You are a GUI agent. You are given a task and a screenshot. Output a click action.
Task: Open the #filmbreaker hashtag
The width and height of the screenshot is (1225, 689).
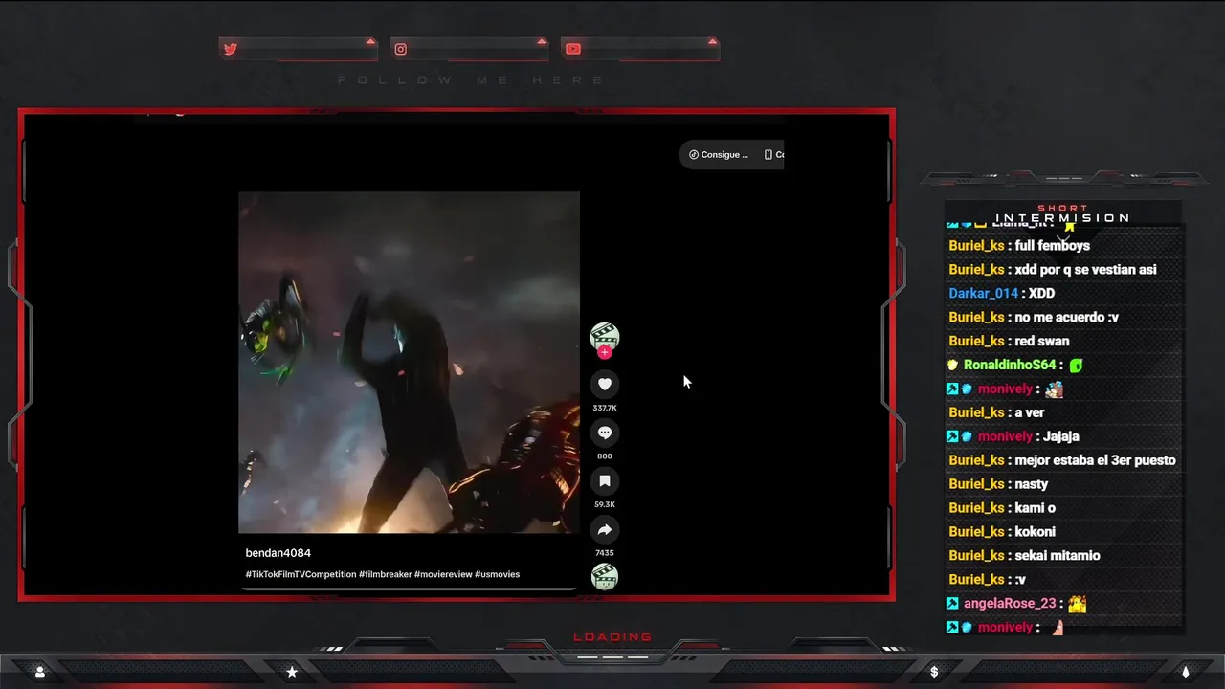pyautogui.click(x=385, y=574)
